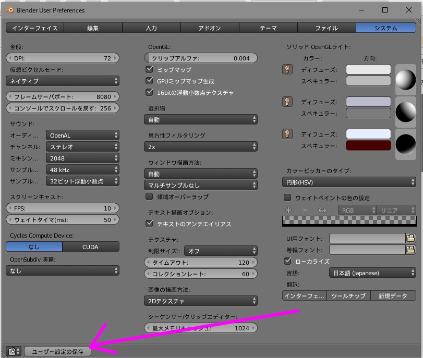
Task: Select なし for Cycles Compute Device
Action: [34, 246]
